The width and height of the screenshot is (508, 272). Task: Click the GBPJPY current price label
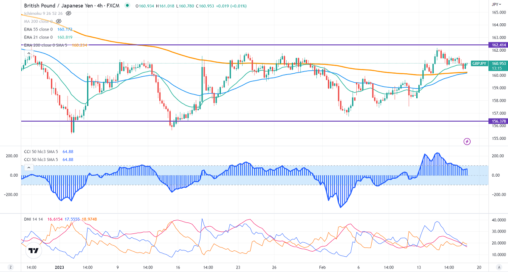[480, 64]
